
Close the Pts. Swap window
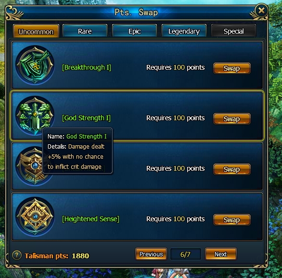pyautogui.click(x=261, y=11)
